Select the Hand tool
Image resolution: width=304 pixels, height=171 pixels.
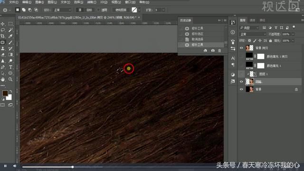click(x=3, y=79)
